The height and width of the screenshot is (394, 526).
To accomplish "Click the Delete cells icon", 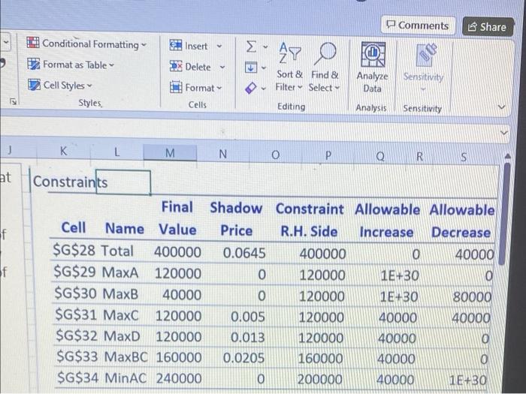I will pos(176,66).
